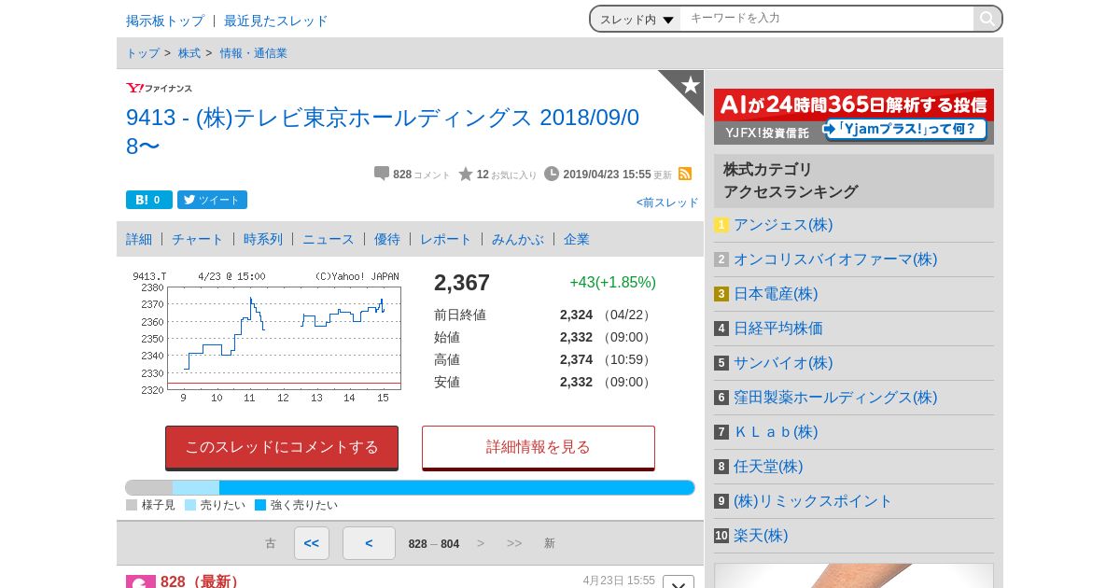1120x588 pixels.
Task: Open the AI 24時間365日 投信 ad banner
Action: (854, 117)
